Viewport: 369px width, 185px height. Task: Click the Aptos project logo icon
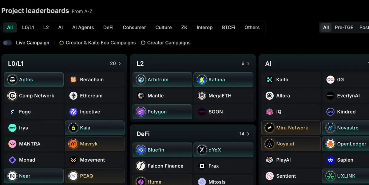pyautogui.click(x=12, y=79)
